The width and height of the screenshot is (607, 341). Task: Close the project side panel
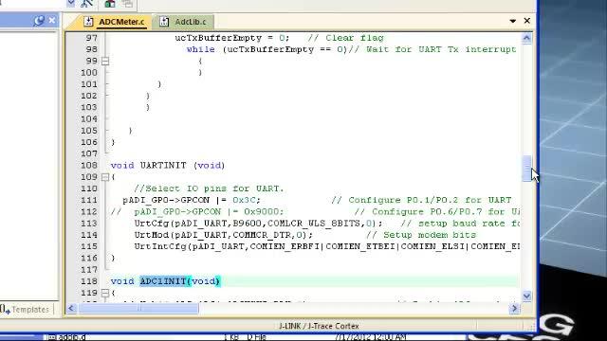(52, 21)
